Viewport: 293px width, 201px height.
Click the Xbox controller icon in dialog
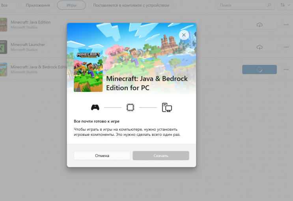95,108
